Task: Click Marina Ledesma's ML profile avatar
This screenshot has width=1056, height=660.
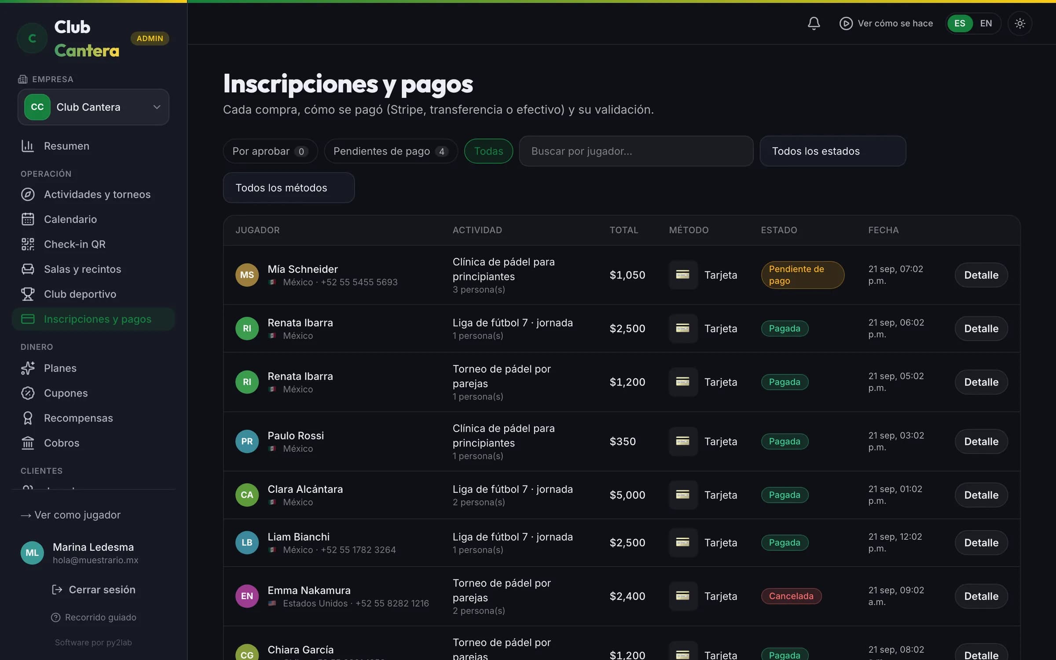Action: 32,553
